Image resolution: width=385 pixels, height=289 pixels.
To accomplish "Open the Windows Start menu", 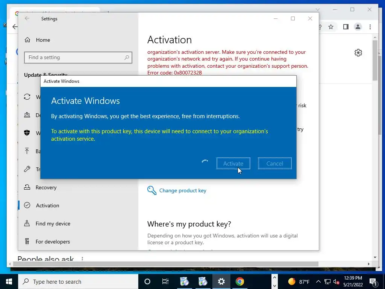I will pos(9,281).
